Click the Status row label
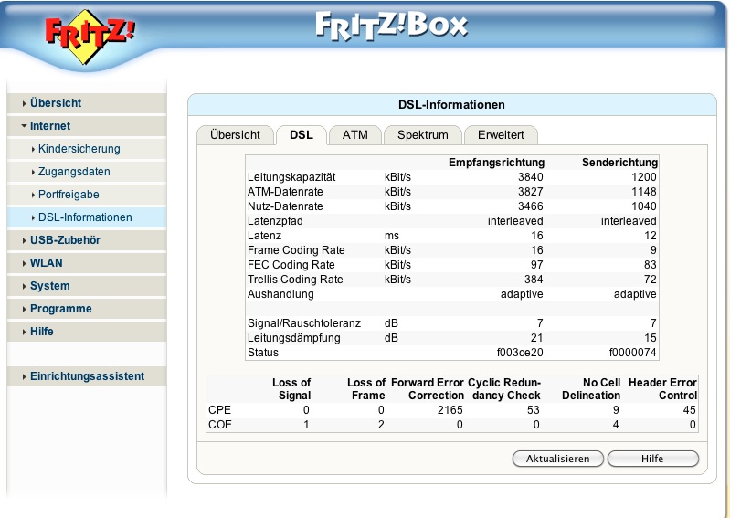 pyautogui.click(x=263, y=353)
